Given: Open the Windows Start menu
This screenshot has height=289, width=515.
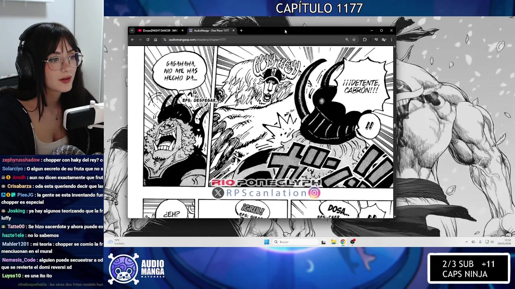Looking at the screenshot, I should tap(266, 242).
